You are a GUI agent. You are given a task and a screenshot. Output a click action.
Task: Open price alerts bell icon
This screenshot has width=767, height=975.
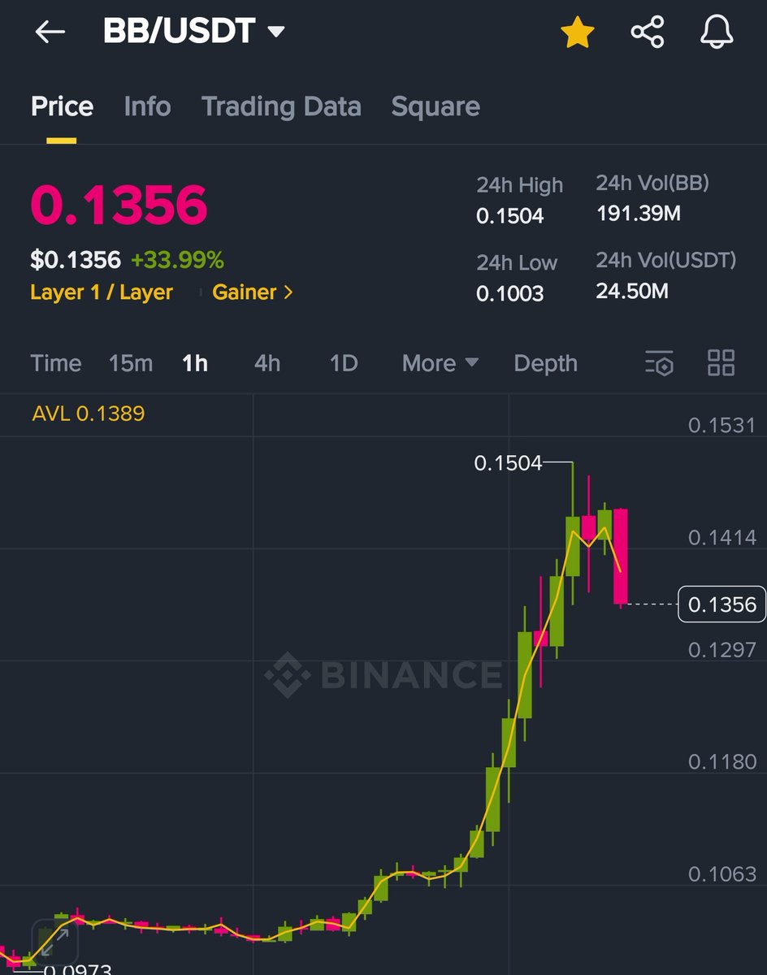[x=717, y=32]
